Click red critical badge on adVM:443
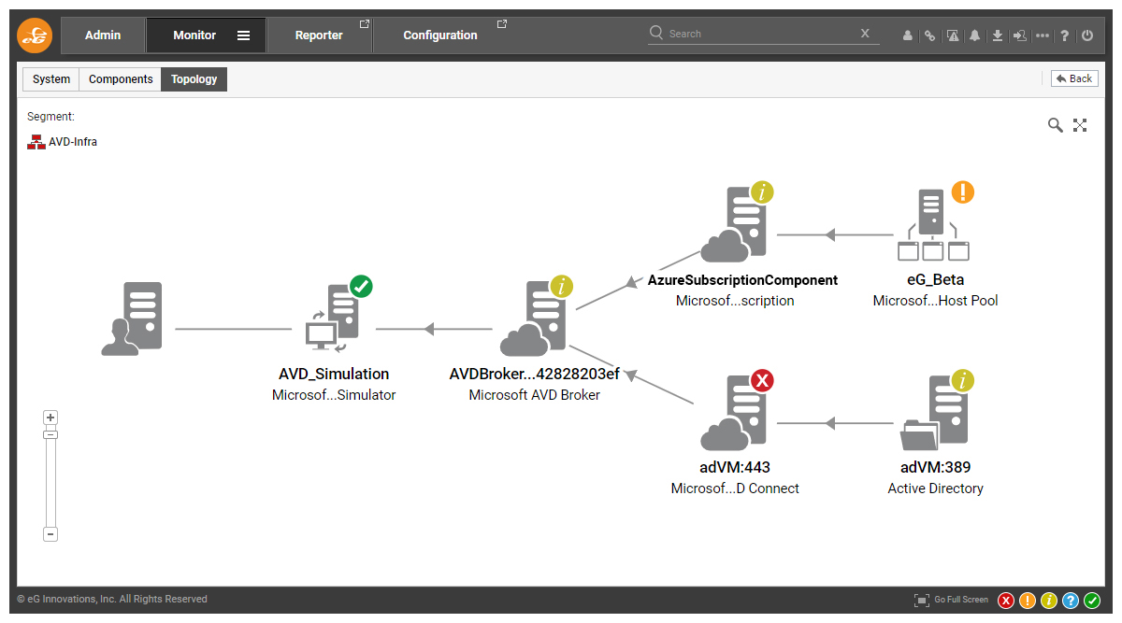This screenshot has width=1122, height=623. tap(763, 380)
